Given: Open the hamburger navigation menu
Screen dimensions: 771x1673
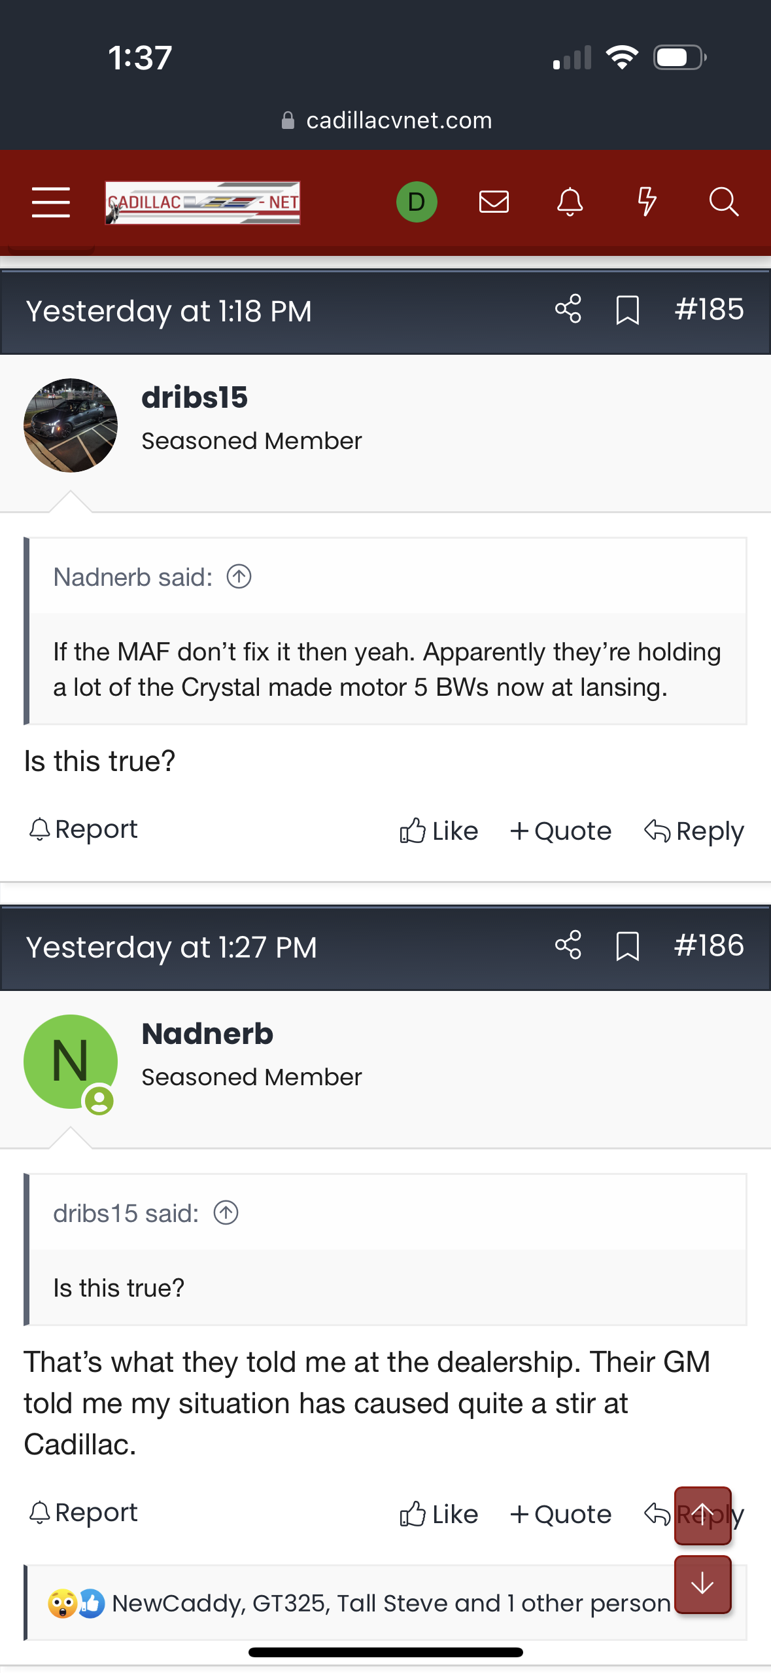Looking at the screenshot, I should coord(51,202).
